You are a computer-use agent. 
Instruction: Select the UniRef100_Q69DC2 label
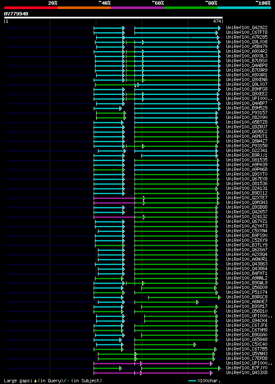247,132
